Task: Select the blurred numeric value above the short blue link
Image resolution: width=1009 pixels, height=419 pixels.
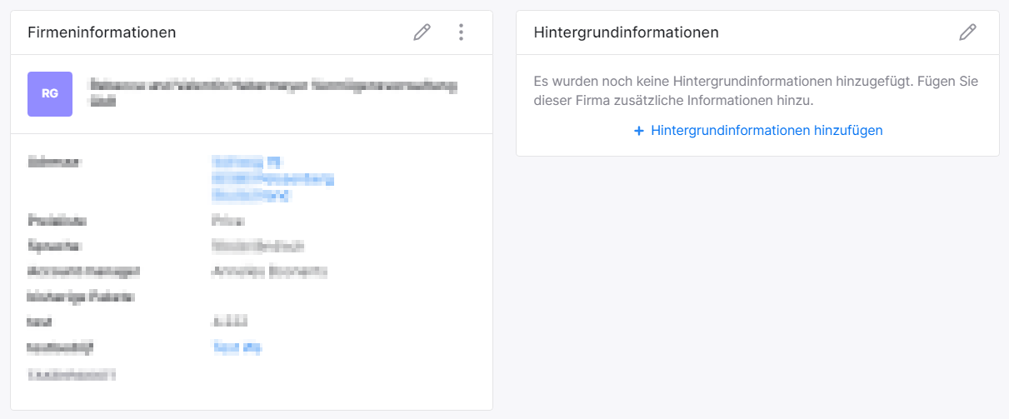Action: [x=231, y=322]
